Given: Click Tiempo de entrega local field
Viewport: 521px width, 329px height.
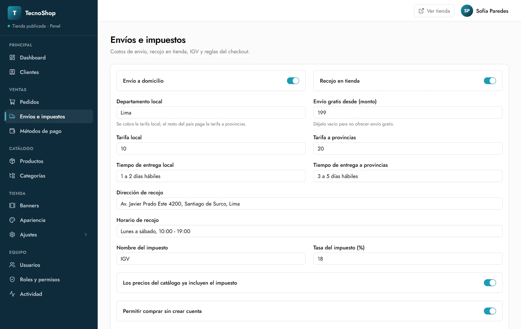Looking at the screenshot, I should pyautogui.click(x=211, y=176).
